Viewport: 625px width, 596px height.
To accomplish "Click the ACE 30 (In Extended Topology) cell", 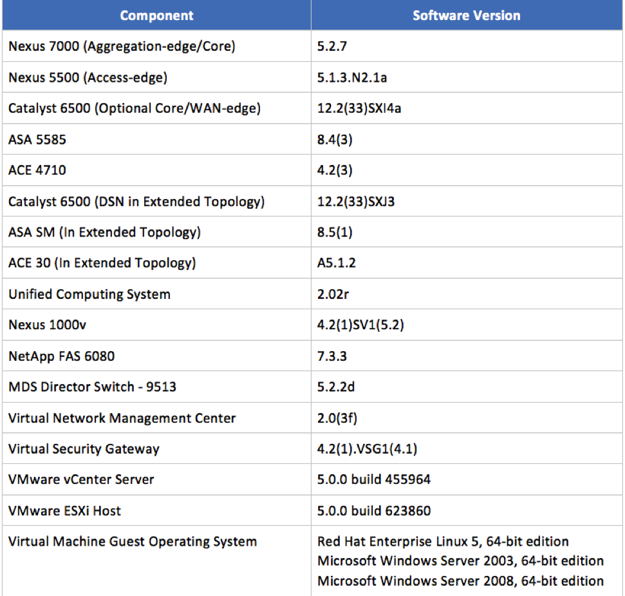I will [102, 263].
